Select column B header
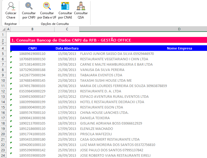This screenshot has height=158, width=207. [32, 29]
